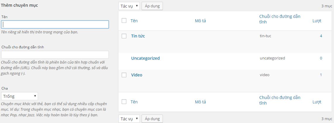Image resolution: width=334 pixels, height=123 pixels.
Task: Tick the checkbox for Tin tức category
Action: pyautogui.click(x=124, y=36)
